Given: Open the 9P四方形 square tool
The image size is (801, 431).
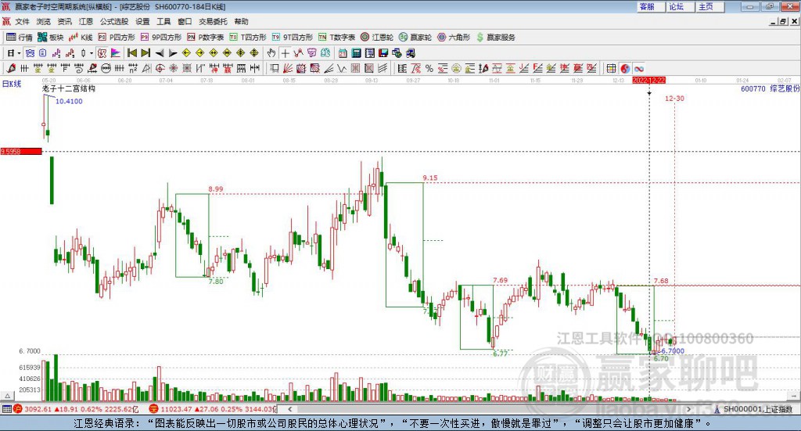Looking at the screenshot, I should [161, 38].
